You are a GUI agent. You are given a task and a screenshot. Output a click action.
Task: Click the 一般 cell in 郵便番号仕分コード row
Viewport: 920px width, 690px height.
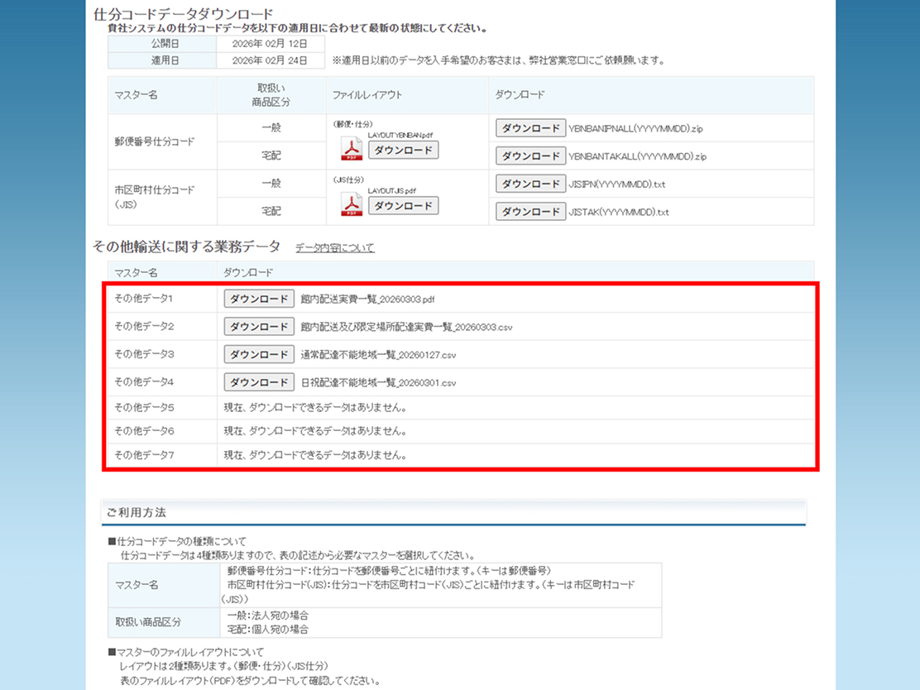click(271, 128)
